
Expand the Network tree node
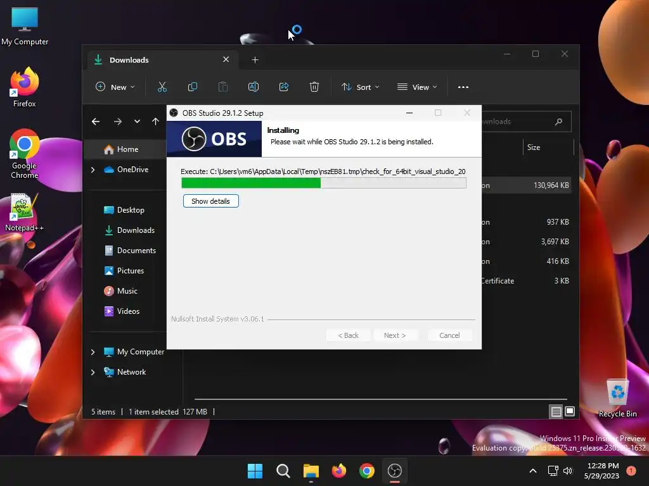93,372
